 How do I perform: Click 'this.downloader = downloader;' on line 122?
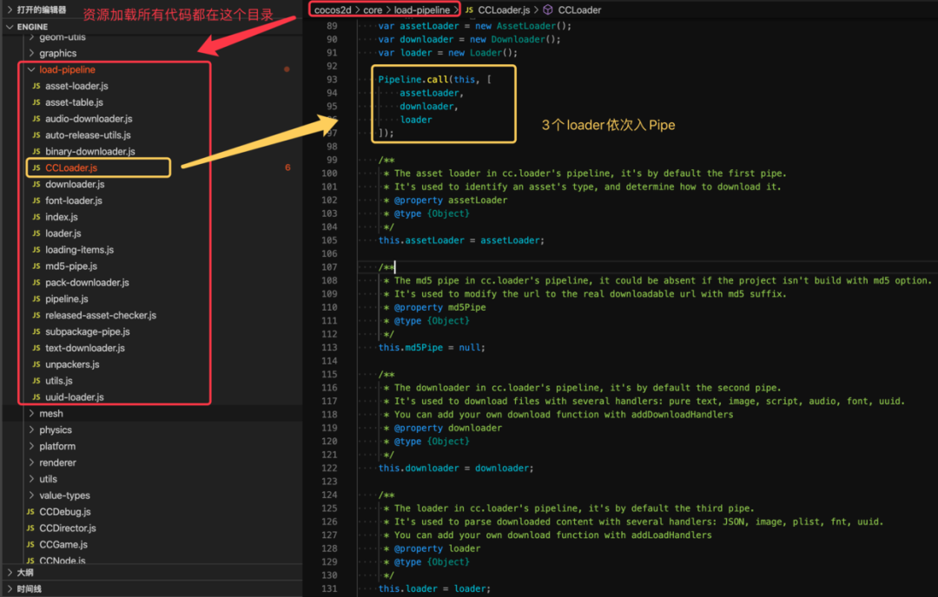point(456,468)
